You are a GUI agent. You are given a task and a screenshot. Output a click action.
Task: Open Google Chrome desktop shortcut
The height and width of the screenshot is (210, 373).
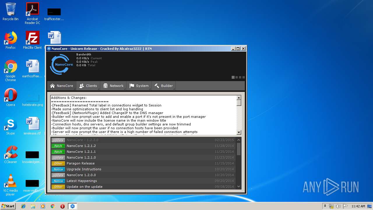[x=10, y=71]
